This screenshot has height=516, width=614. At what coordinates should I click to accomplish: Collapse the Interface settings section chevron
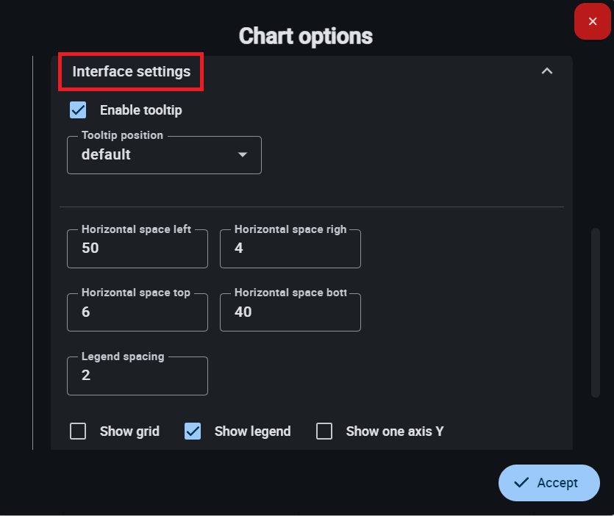click(x=546, y=71)
